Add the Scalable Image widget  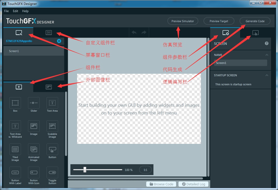[52, 126]
